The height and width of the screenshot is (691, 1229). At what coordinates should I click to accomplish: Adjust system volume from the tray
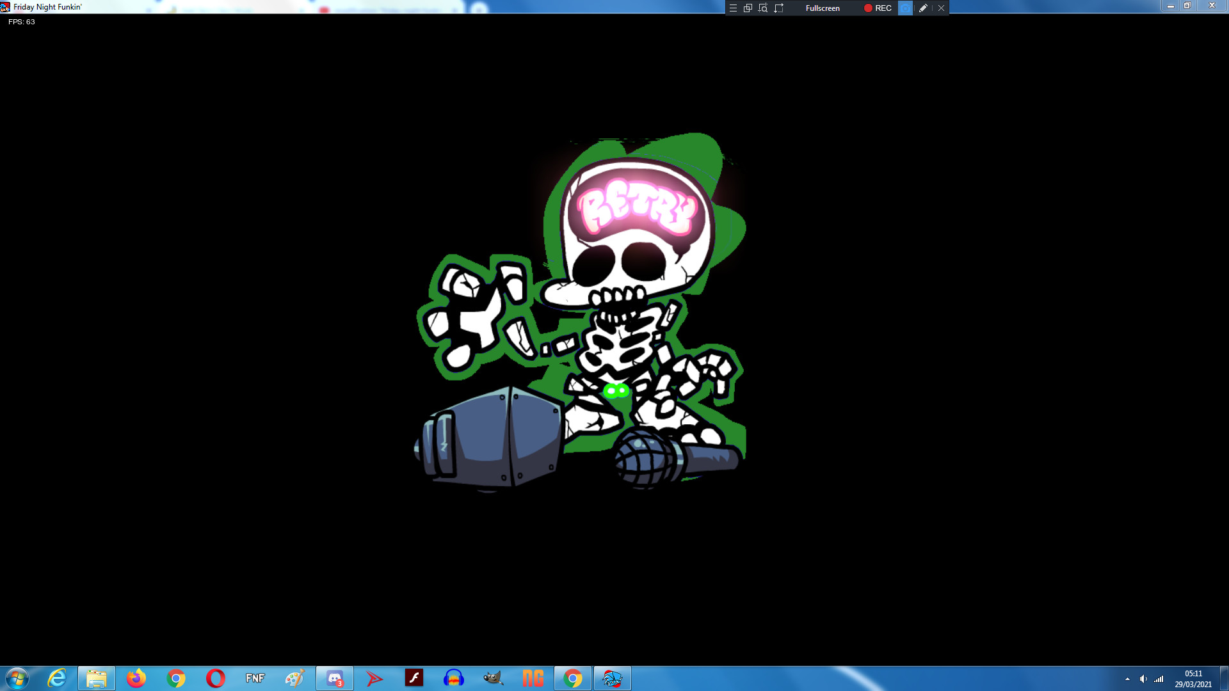(x=1143, y=679)
